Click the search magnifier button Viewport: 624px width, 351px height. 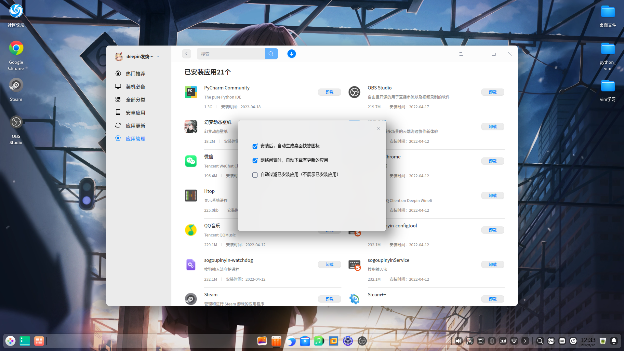271,54
